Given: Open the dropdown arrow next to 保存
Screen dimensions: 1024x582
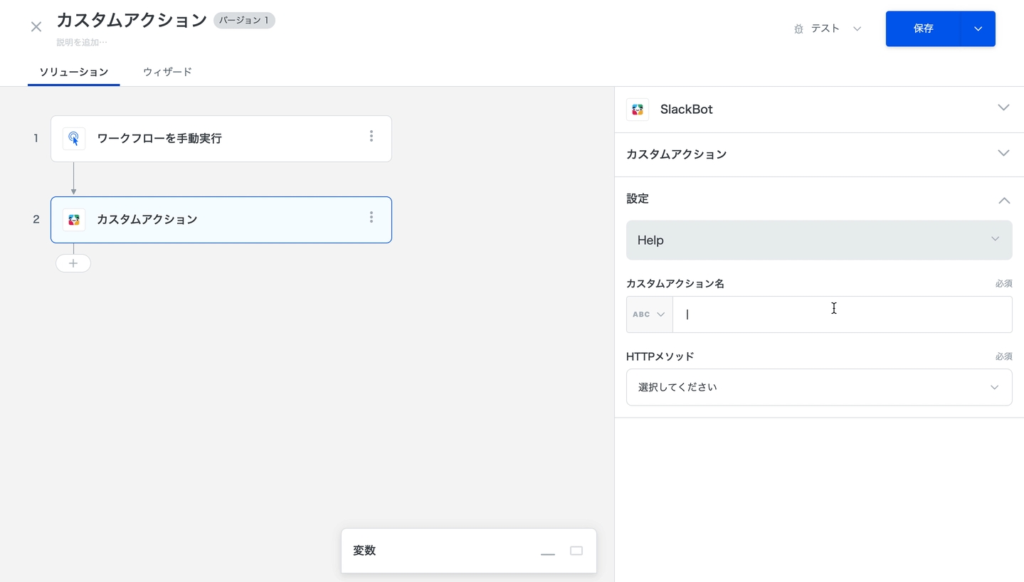Looking at the screenshot, I should coord(978,28).
